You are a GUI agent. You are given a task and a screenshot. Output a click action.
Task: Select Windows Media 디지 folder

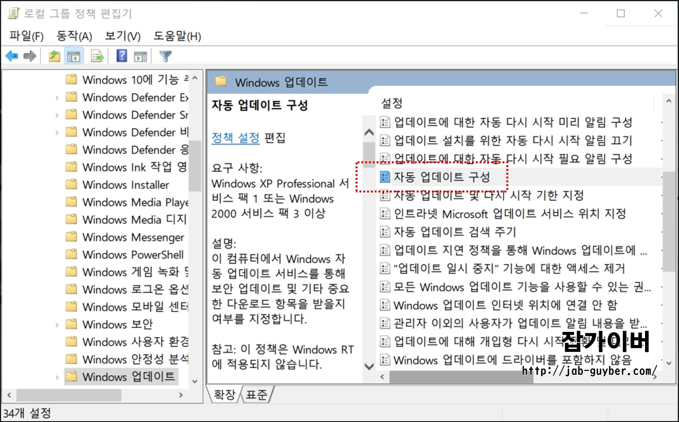pos(126,219)
